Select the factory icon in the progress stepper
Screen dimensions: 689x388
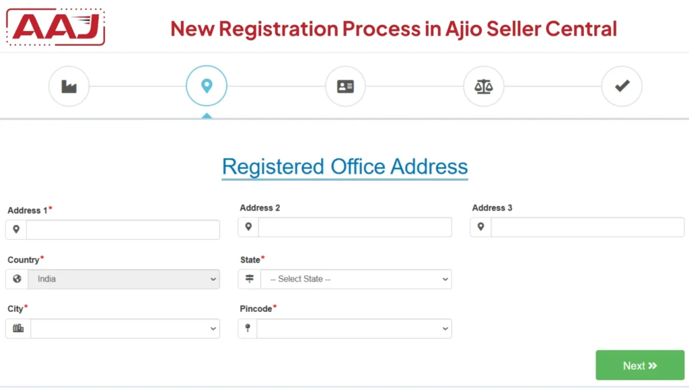tap(69, 86)
